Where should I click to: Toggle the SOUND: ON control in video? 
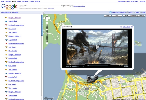click(68, 67)
